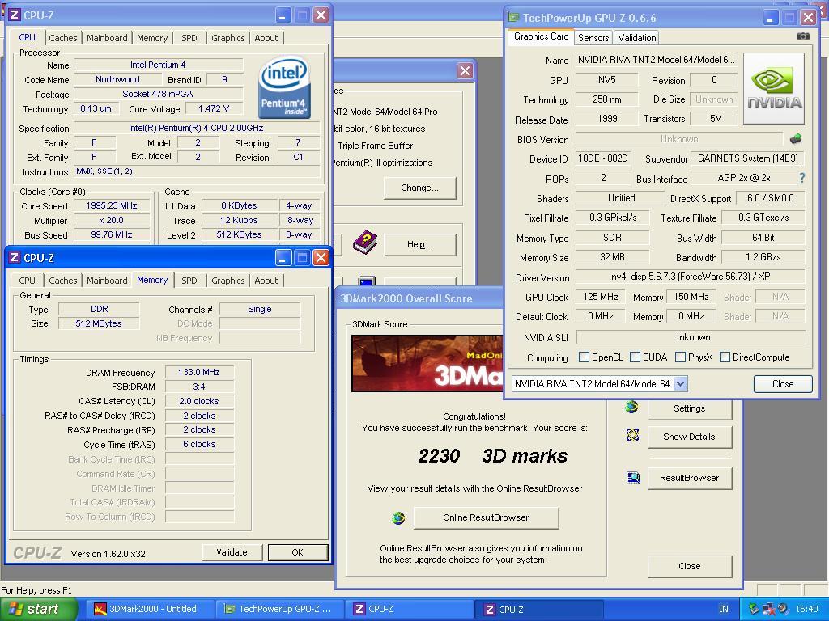Enable the OpenCL checkbox
Screen dimensions: 829x621
pos(584,357)
